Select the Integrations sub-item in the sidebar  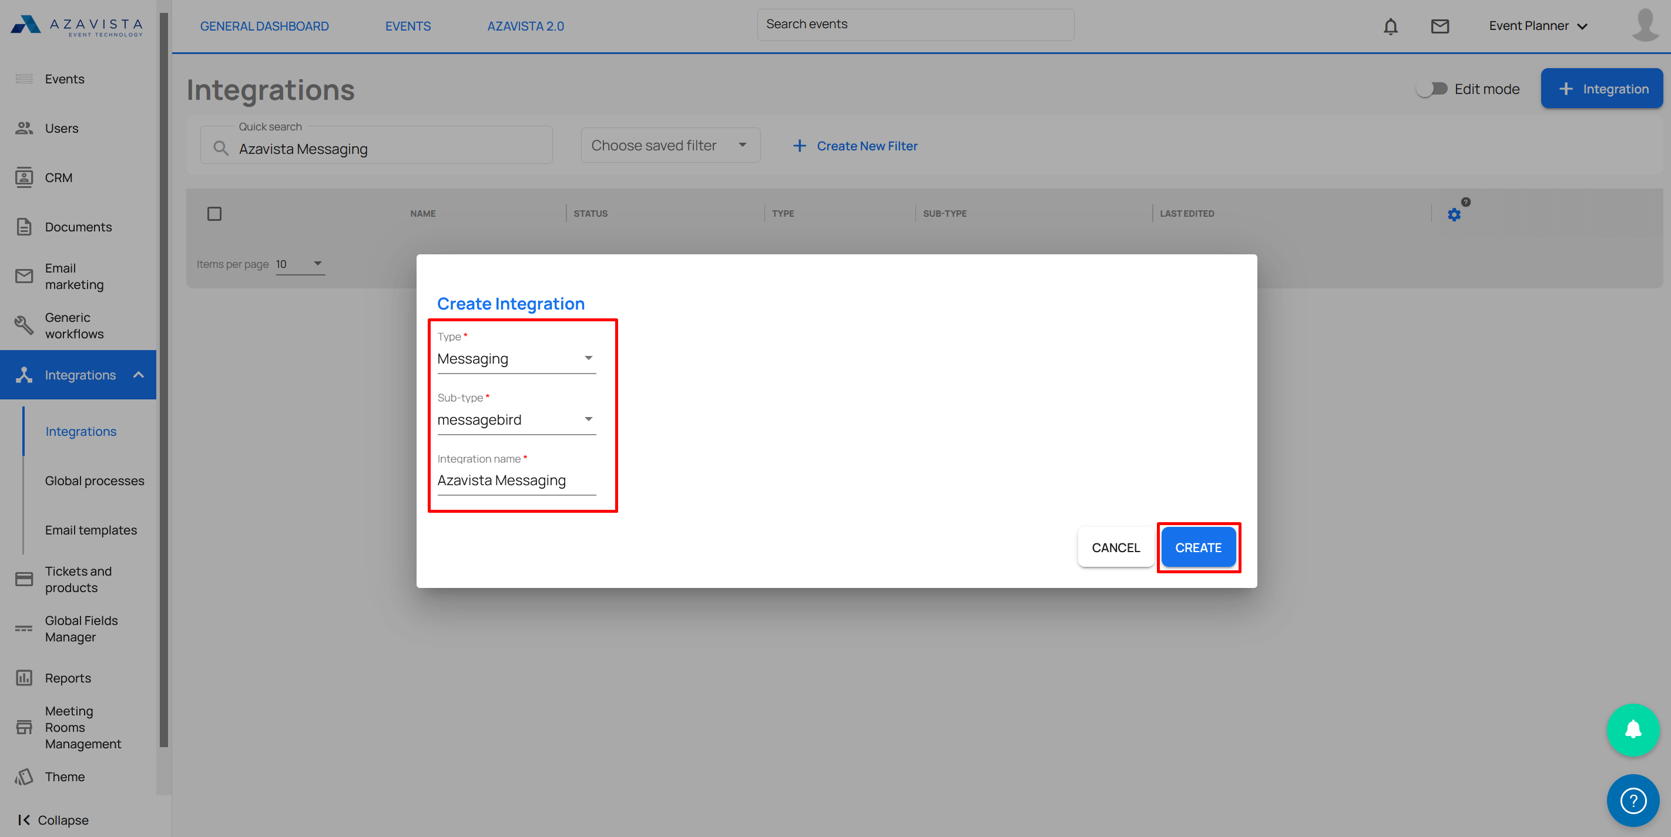click(80, 431)
